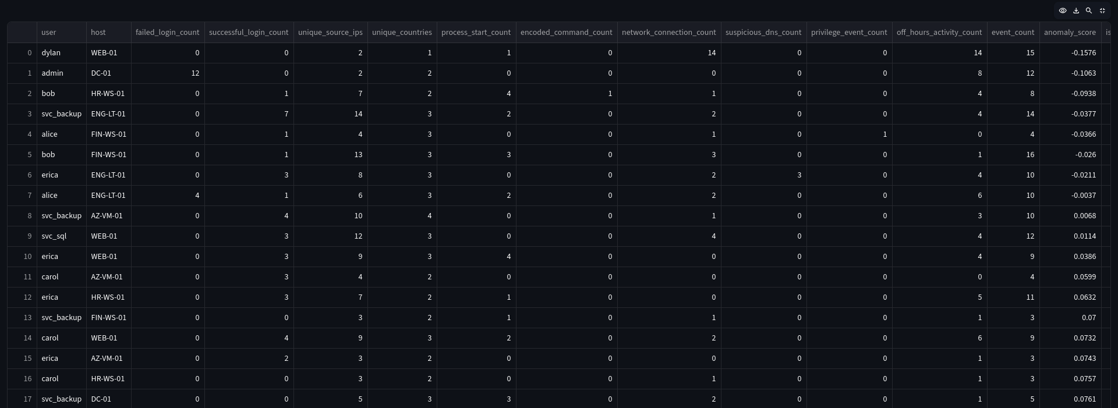Select the network connection count 14 in dylan row
The height and width of the screenshot is (408, 1118).
point(669,53)
